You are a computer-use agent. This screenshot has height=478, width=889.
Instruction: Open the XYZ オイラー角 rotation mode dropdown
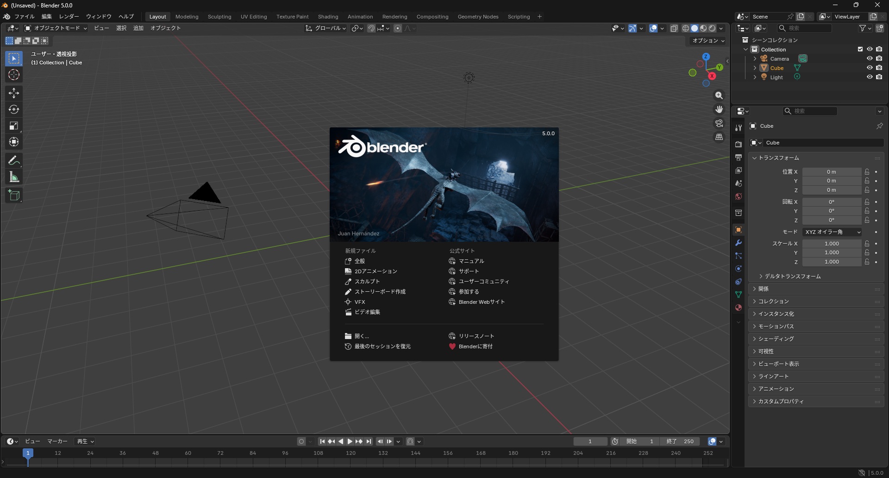coord(832,232)
